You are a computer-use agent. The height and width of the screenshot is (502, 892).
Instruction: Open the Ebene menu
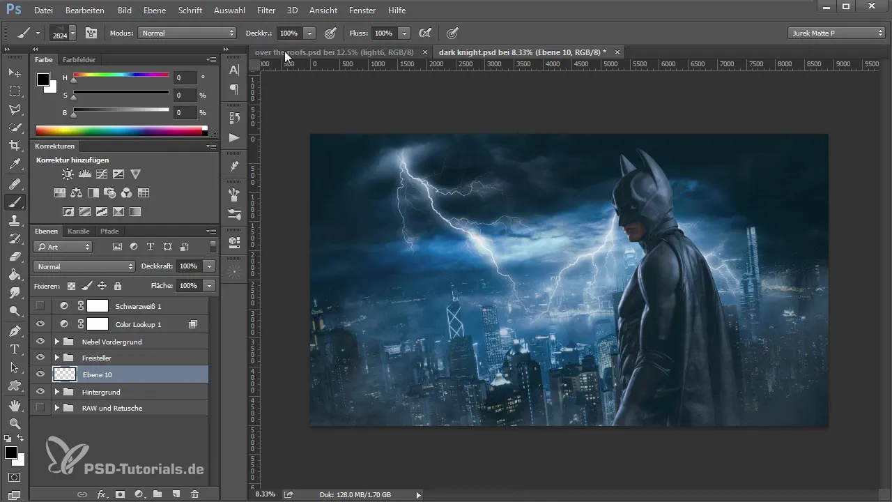(x=155, y=10)
